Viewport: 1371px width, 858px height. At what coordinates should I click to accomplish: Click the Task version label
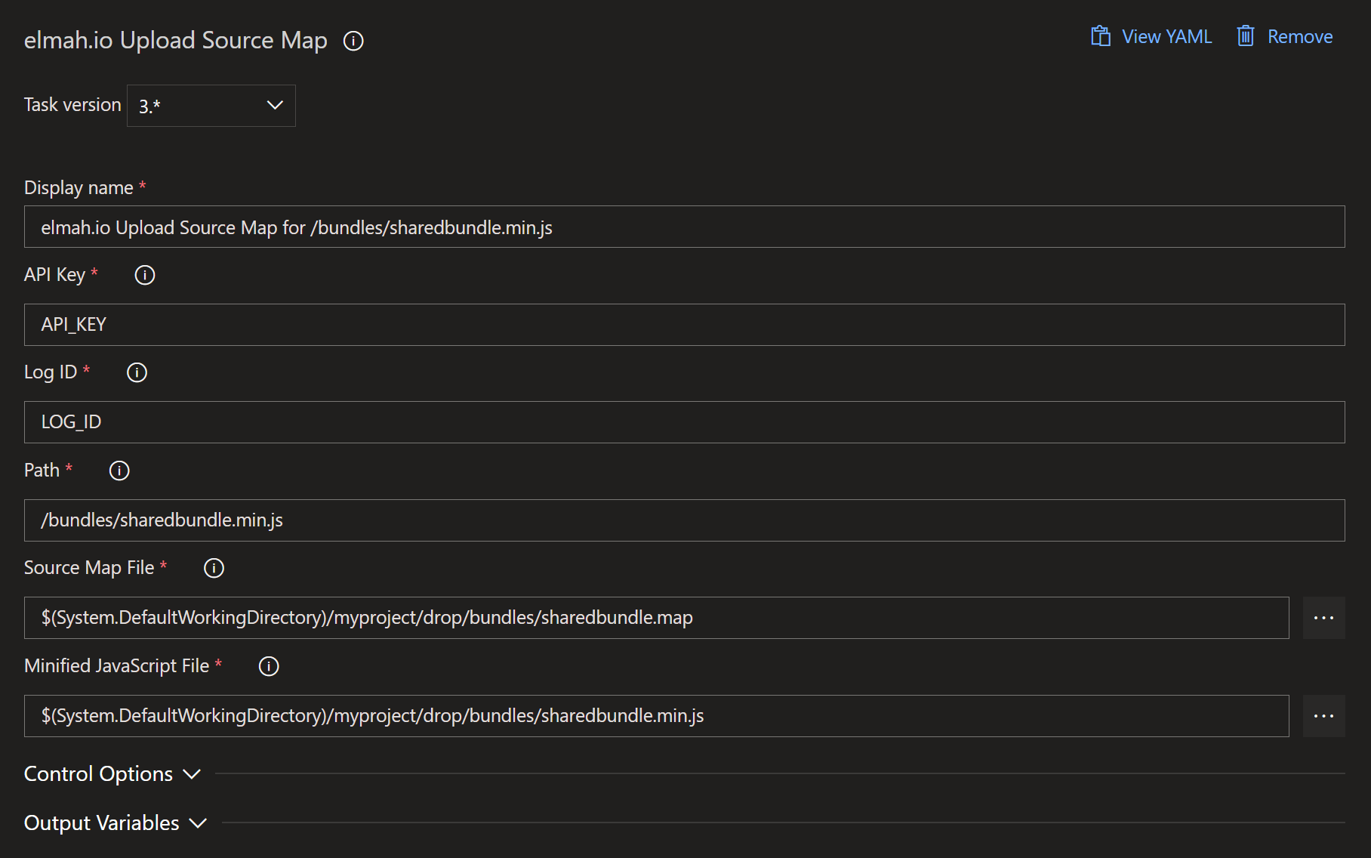point(72,105)
